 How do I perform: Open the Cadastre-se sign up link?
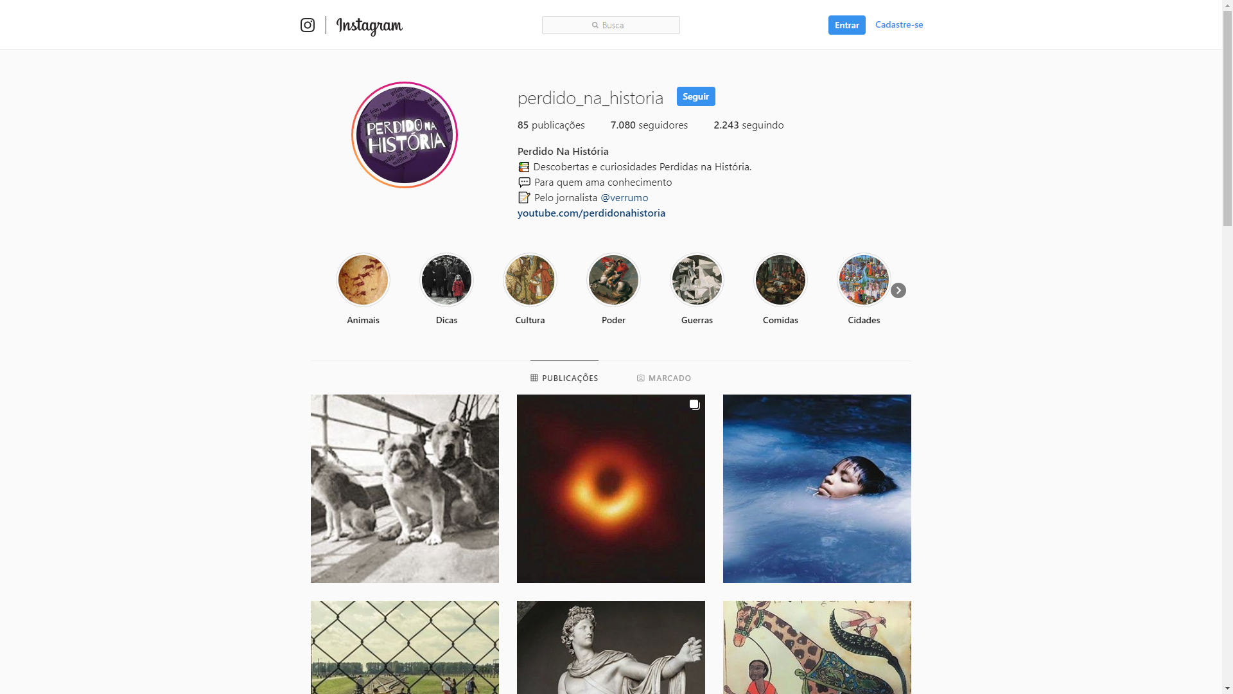899,24
